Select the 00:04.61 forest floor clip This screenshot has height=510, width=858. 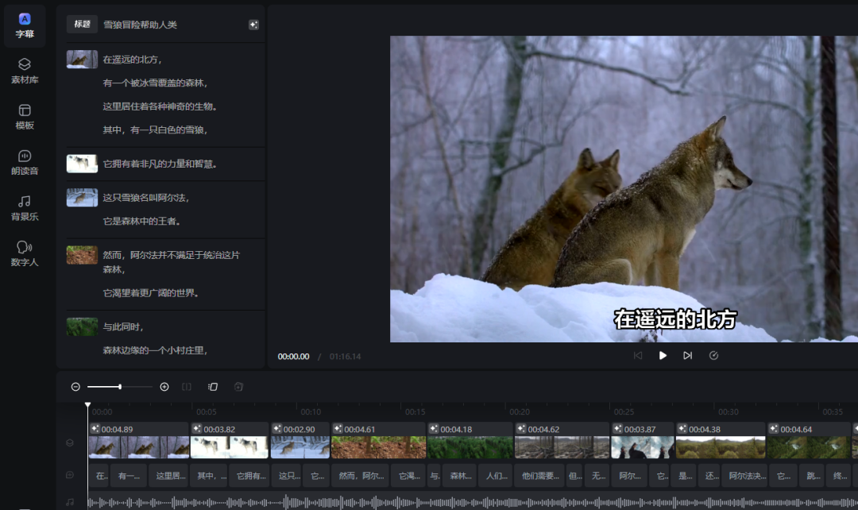[x=378, y=446]
